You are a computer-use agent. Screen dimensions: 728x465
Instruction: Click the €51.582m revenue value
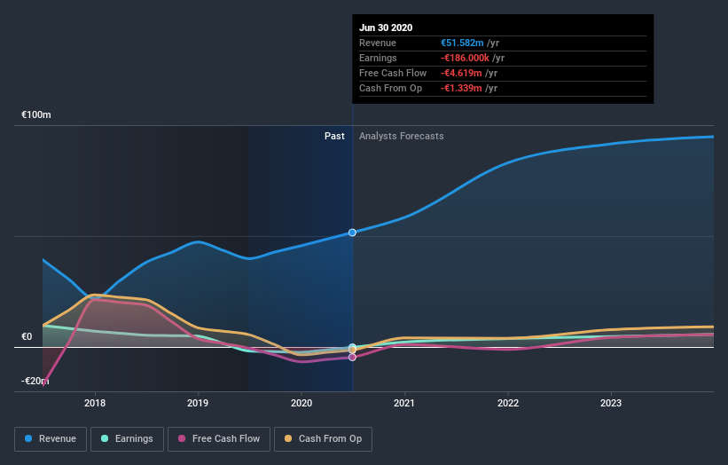click(x=462, y=43)
